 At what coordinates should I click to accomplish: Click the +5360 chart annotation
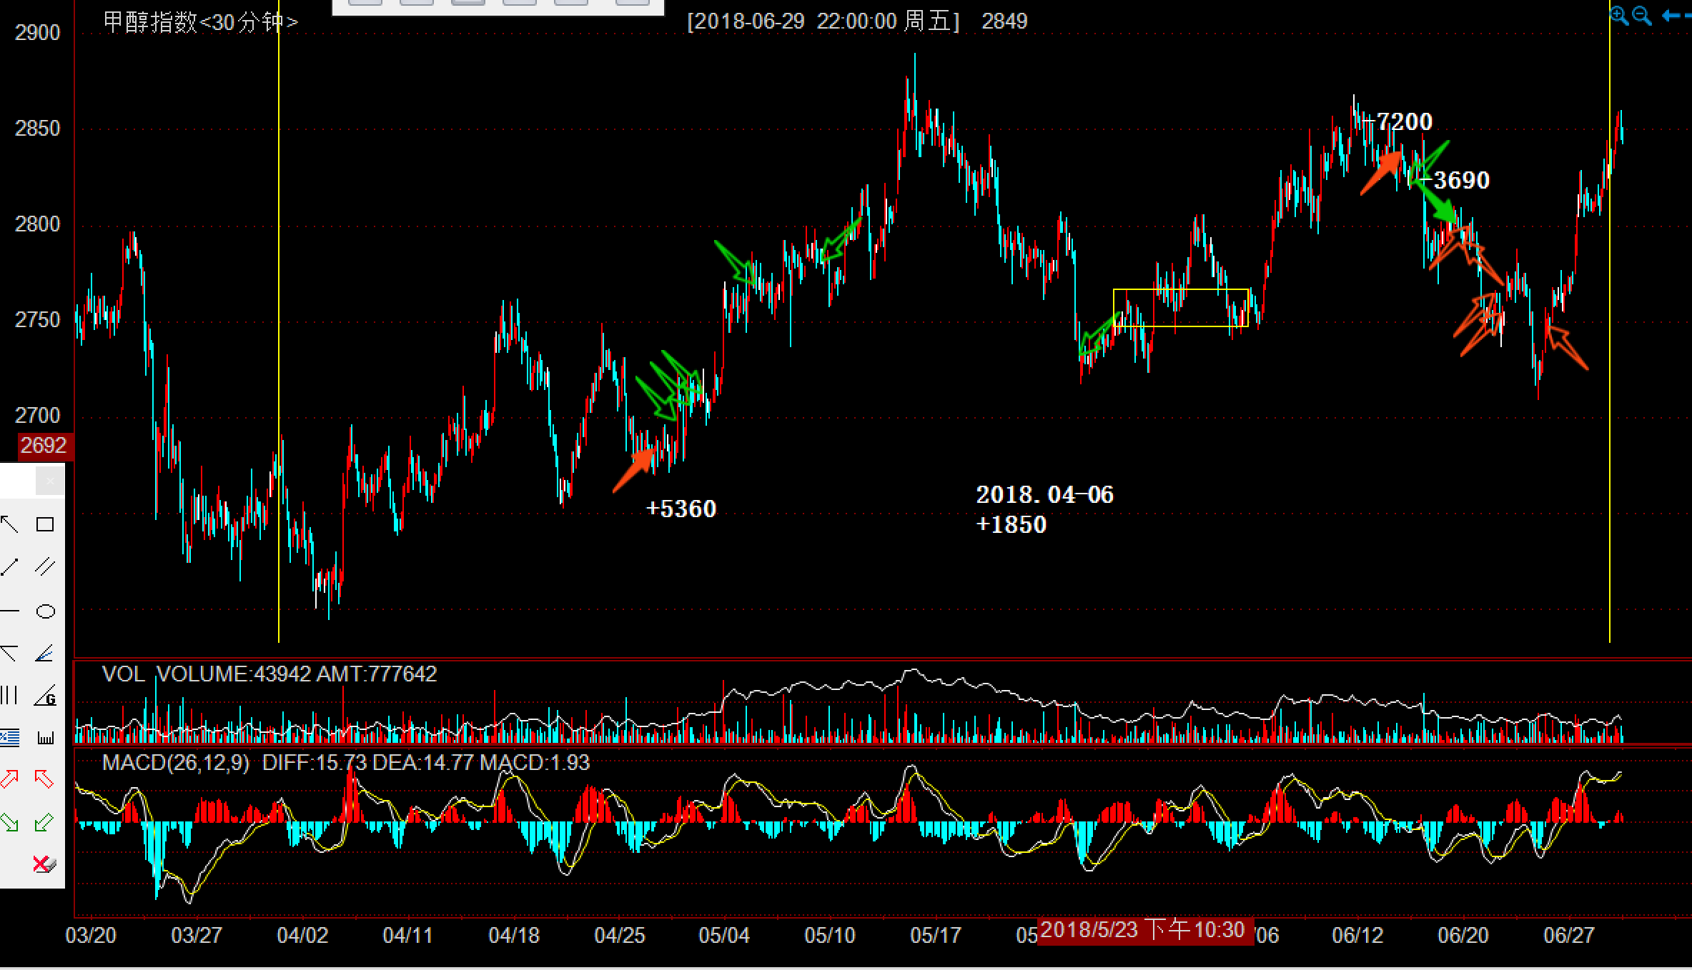click(x=681, y=509)
